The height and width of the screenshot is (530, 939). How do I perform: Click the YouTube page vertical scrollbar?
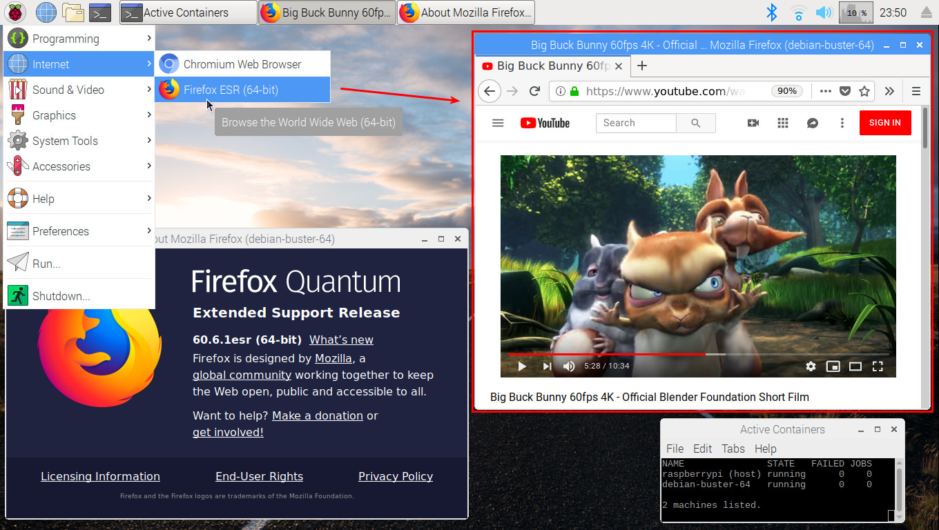coord(925,128)
